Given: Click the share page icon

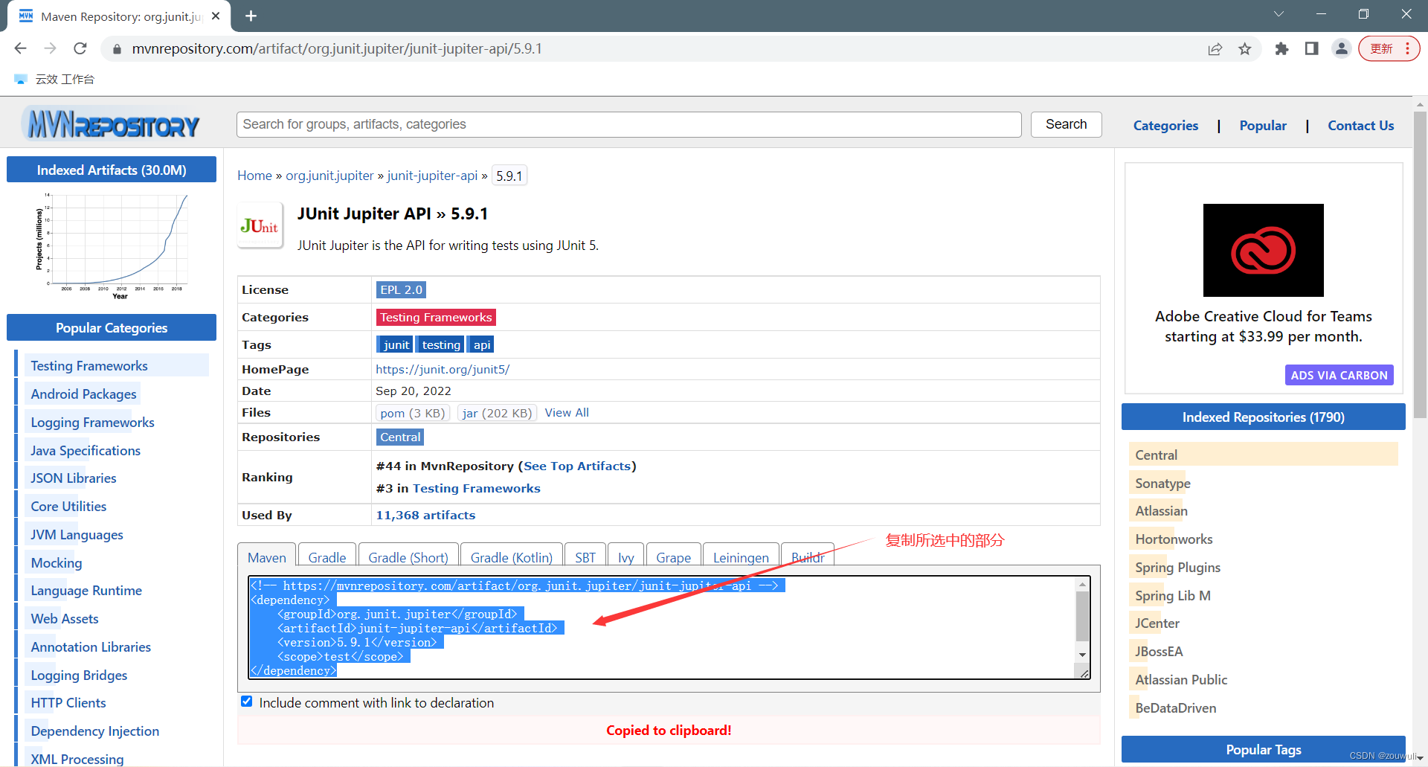Looking at the screenshot, I should pos(1215,48).
